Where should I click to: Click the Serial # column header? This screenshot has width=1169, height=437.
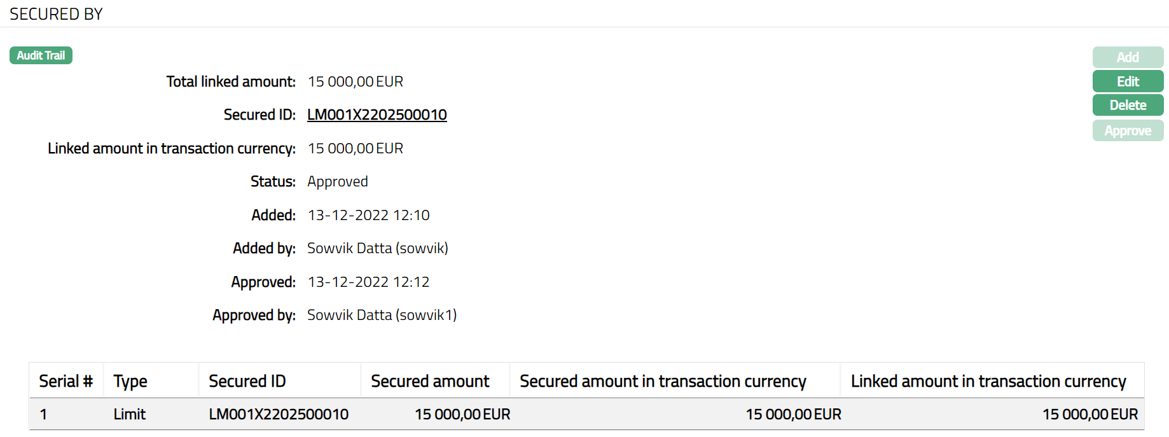(x=66, y=381)
